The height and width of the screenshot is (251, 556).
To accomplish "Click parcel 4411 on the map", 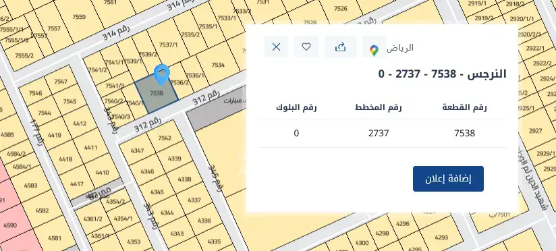I will (91, 148).
